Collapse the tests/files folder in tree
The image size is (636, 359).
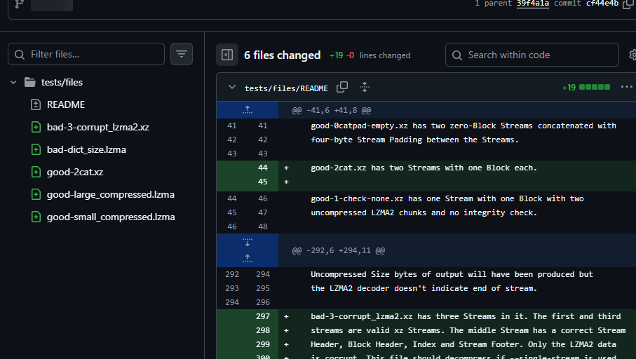tap(13, 82)
